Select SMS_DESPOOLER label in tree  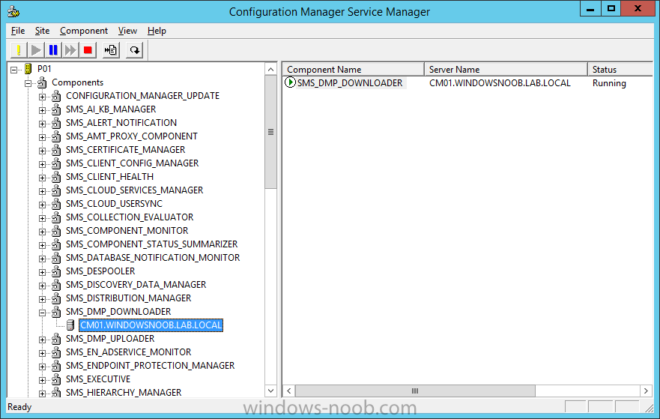(100, 271)
